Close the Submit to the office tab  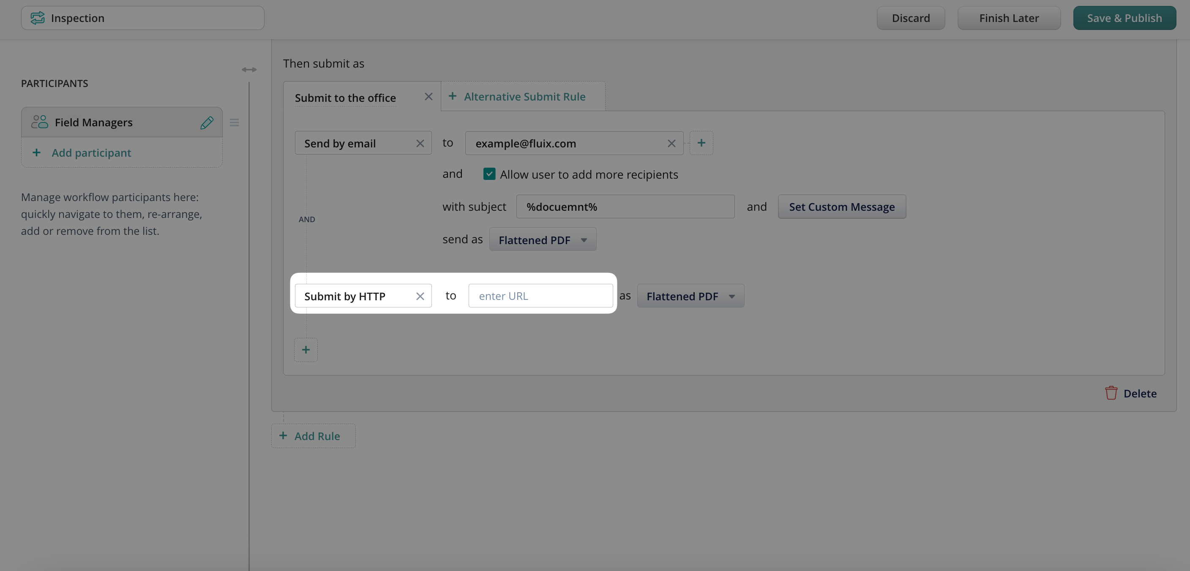[428, 96]
